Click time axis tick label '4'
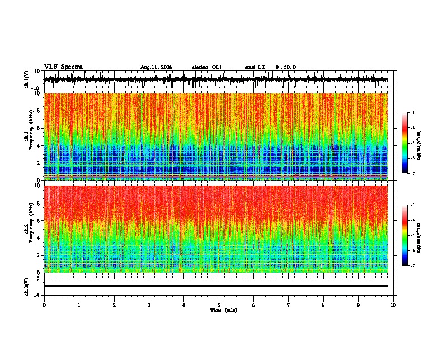The height and width of the screenshot is (342, 443). [x=184, y=305]
